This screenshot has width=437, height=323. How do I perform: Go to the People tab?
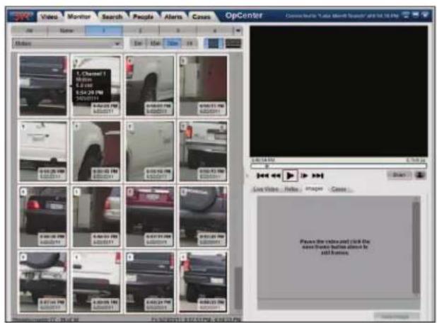pyautogui.click(x=143, y=17)
